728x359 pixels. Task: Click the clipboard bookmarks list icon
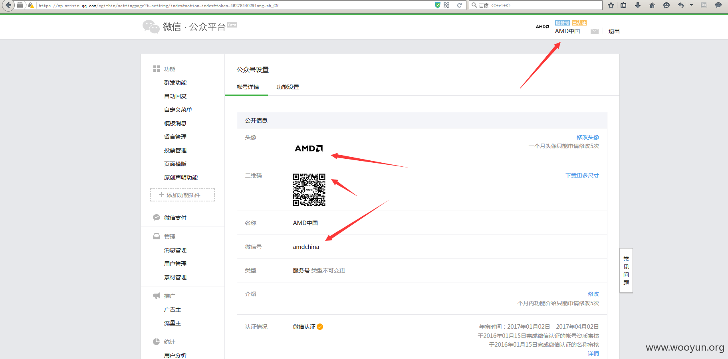623,5
